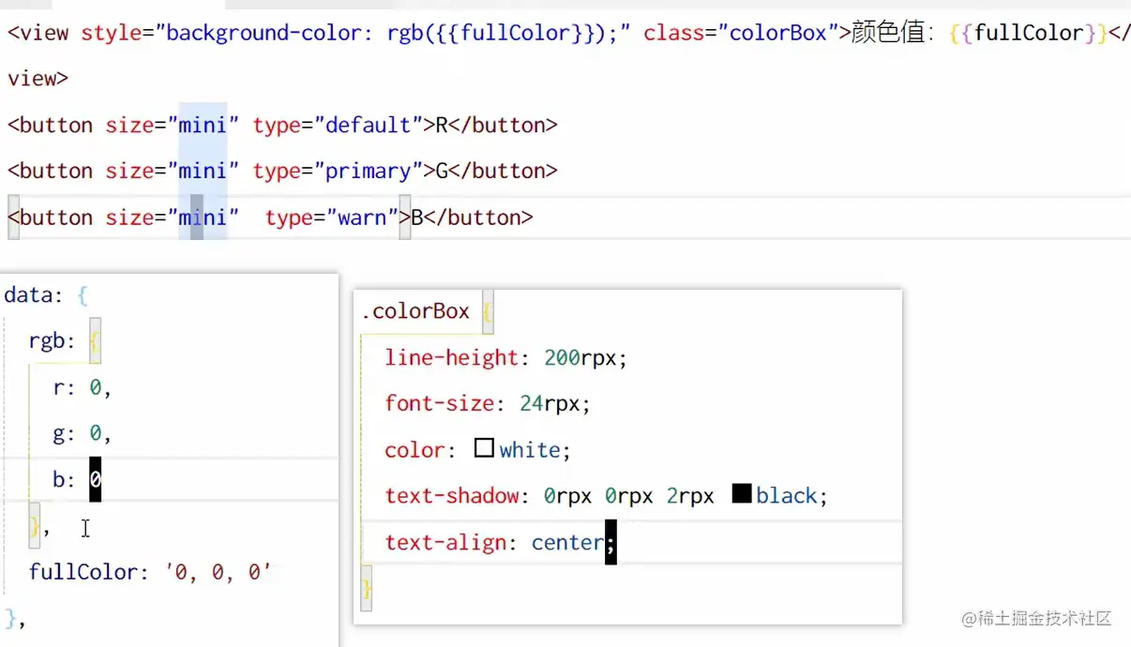Click the text-shadow property name
Screen dimensions: 1131x647
(x=452, y=495)
